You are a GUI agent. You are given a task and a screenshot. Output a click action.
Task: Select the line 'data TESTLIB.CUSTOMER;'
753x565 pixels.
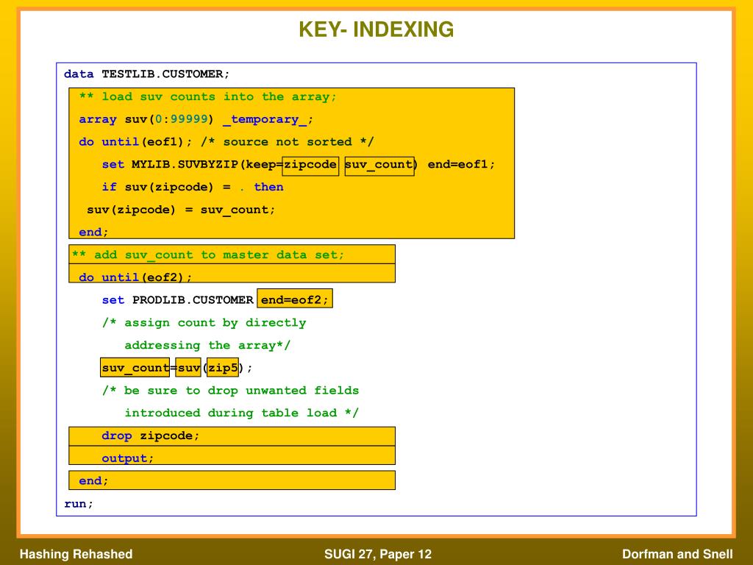pyautogui.click(x=147, y=74)
